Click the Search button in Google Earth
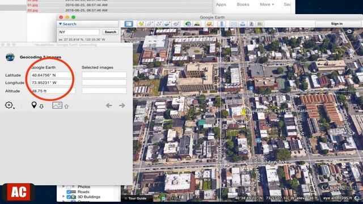 [x=111, y=32]
